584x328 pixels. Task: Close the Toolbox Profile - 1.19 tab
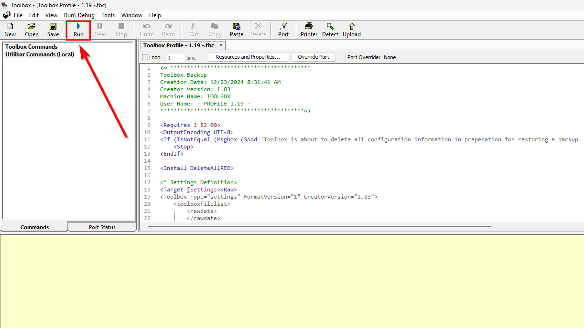pyautogui.click(x=221, y=45)
